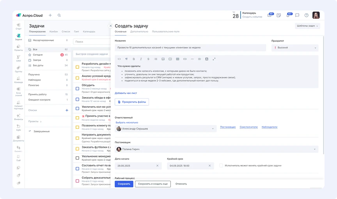Expand the editor to fullscreen
337x199 pixels.
[x=214, y=59]
